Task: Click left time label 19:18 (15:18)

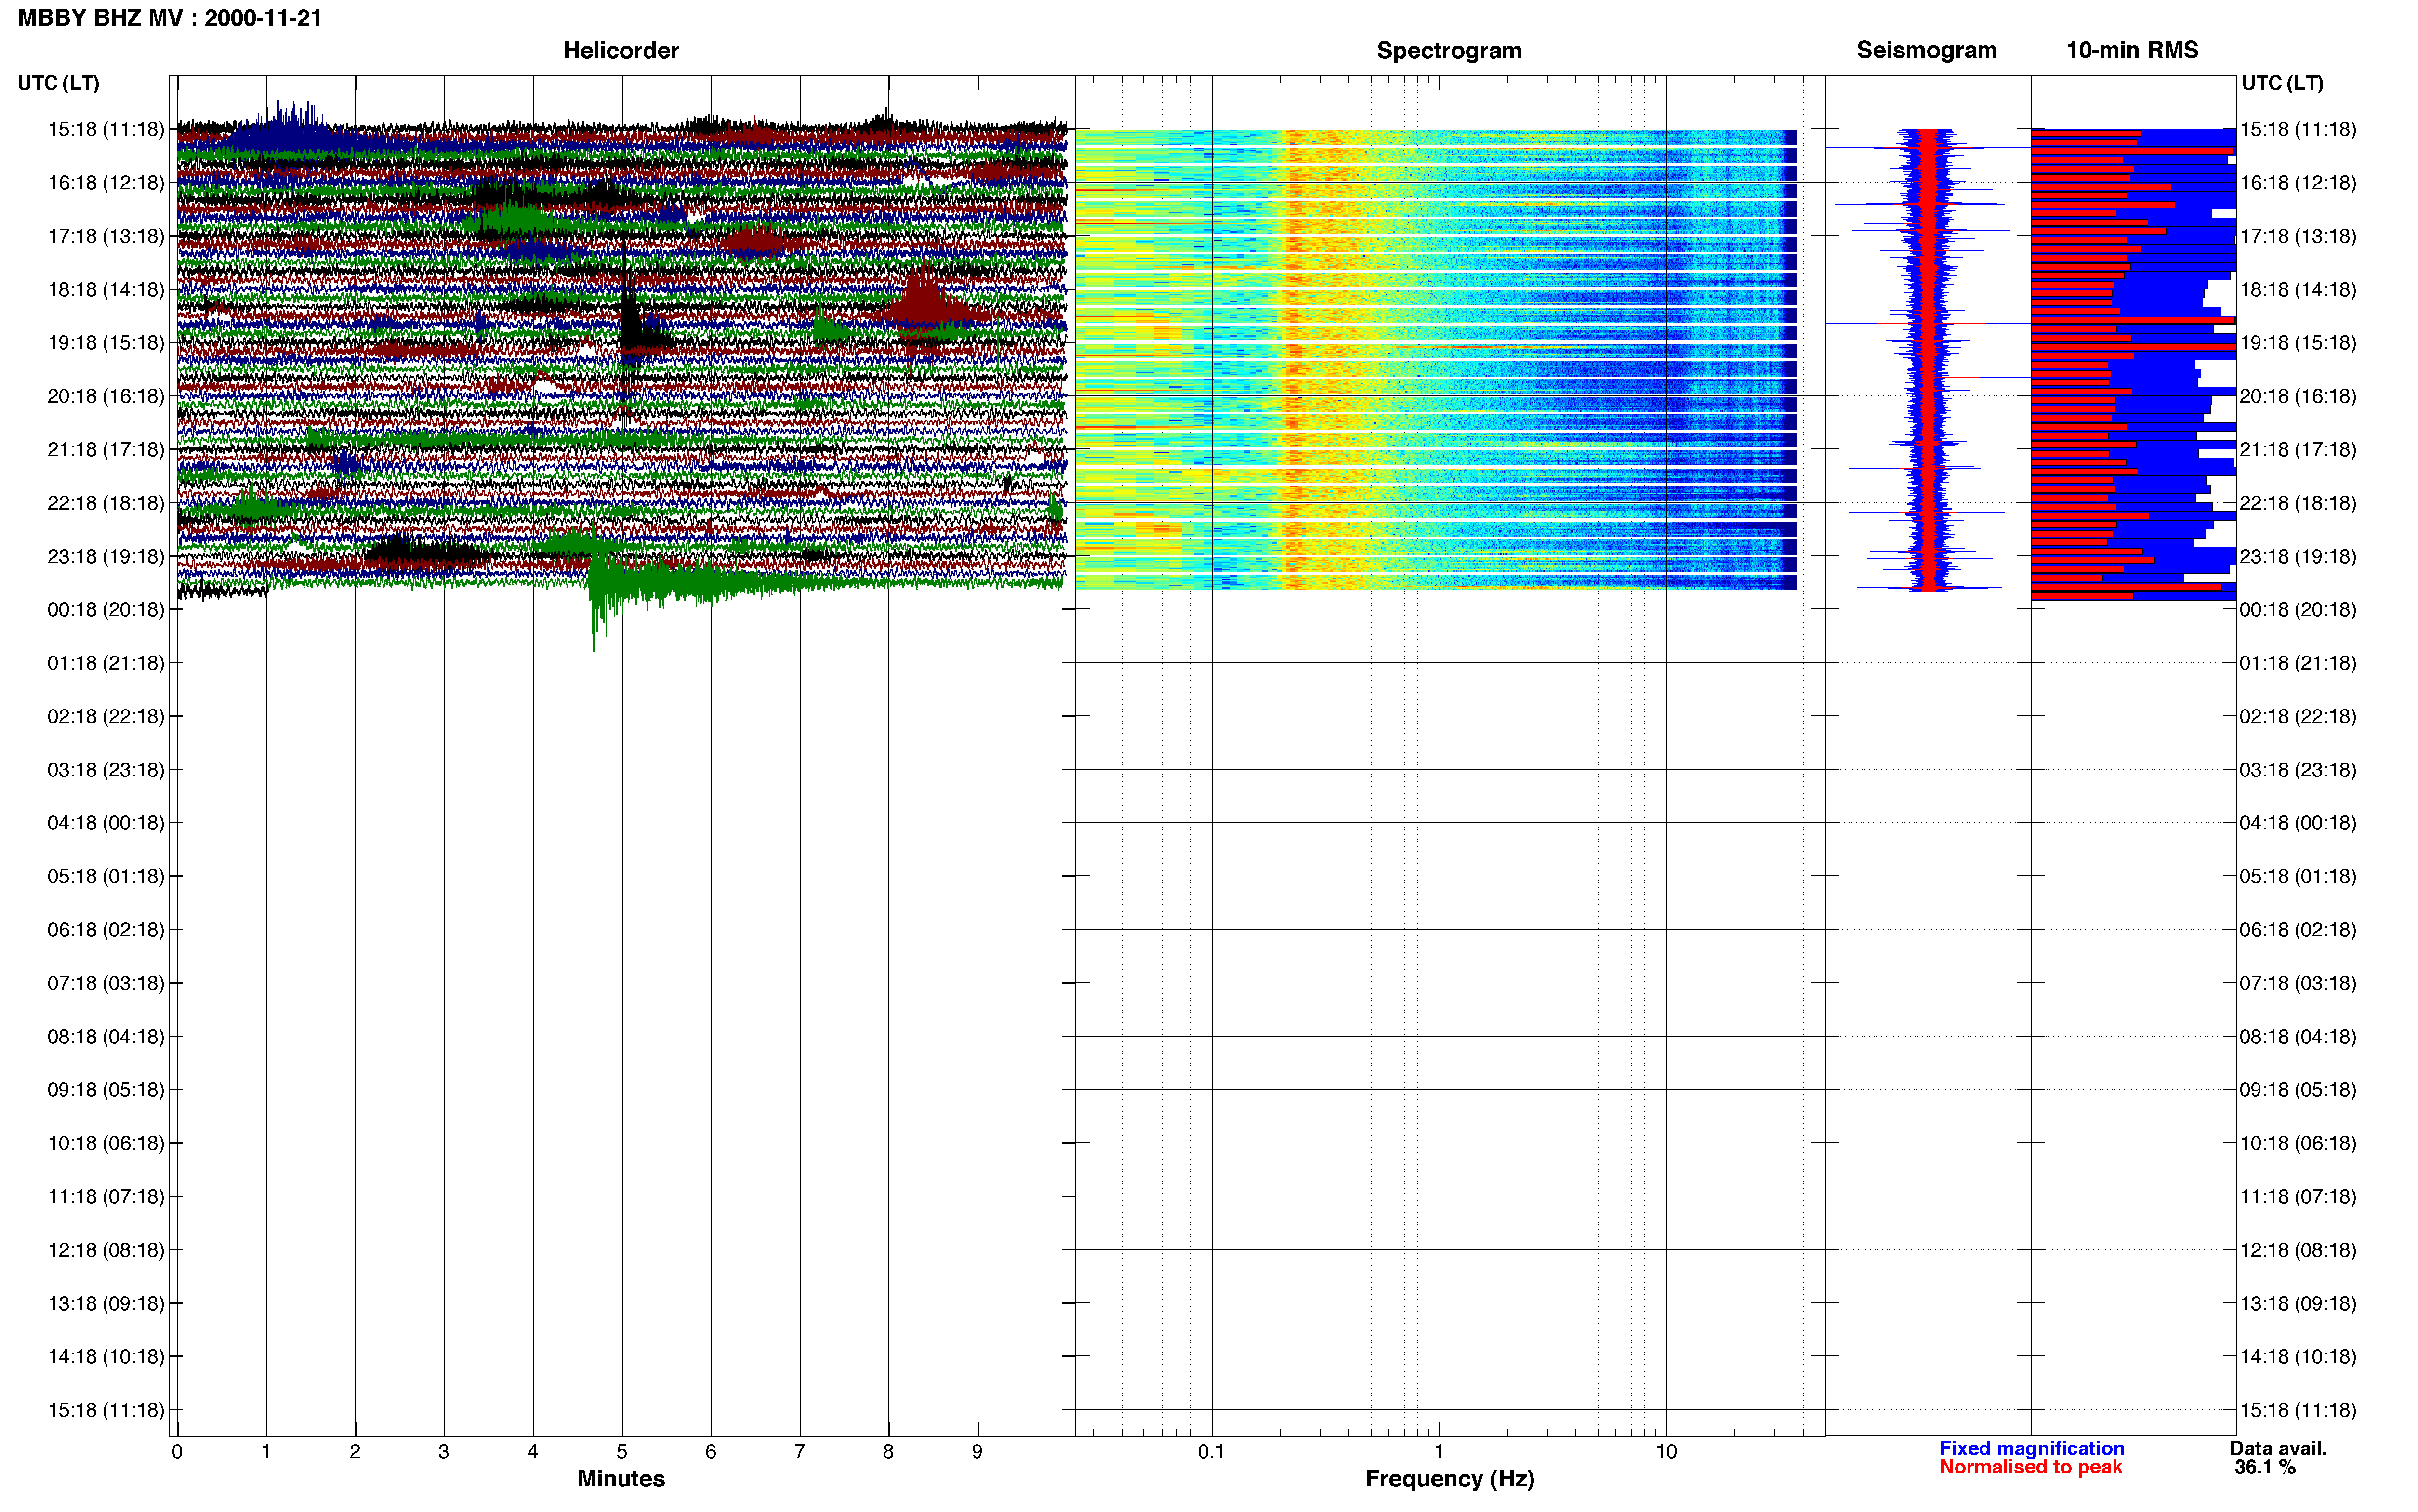Action: coord(106,342)
